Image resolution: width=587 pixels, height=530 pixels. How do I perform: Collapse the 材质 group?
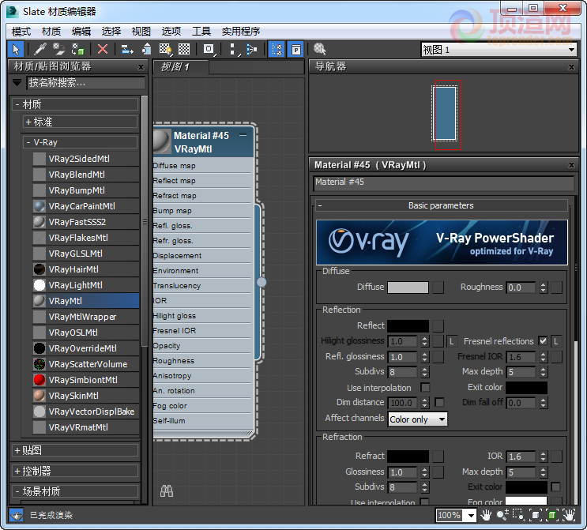pyautogui.click(x=75, y=104)
